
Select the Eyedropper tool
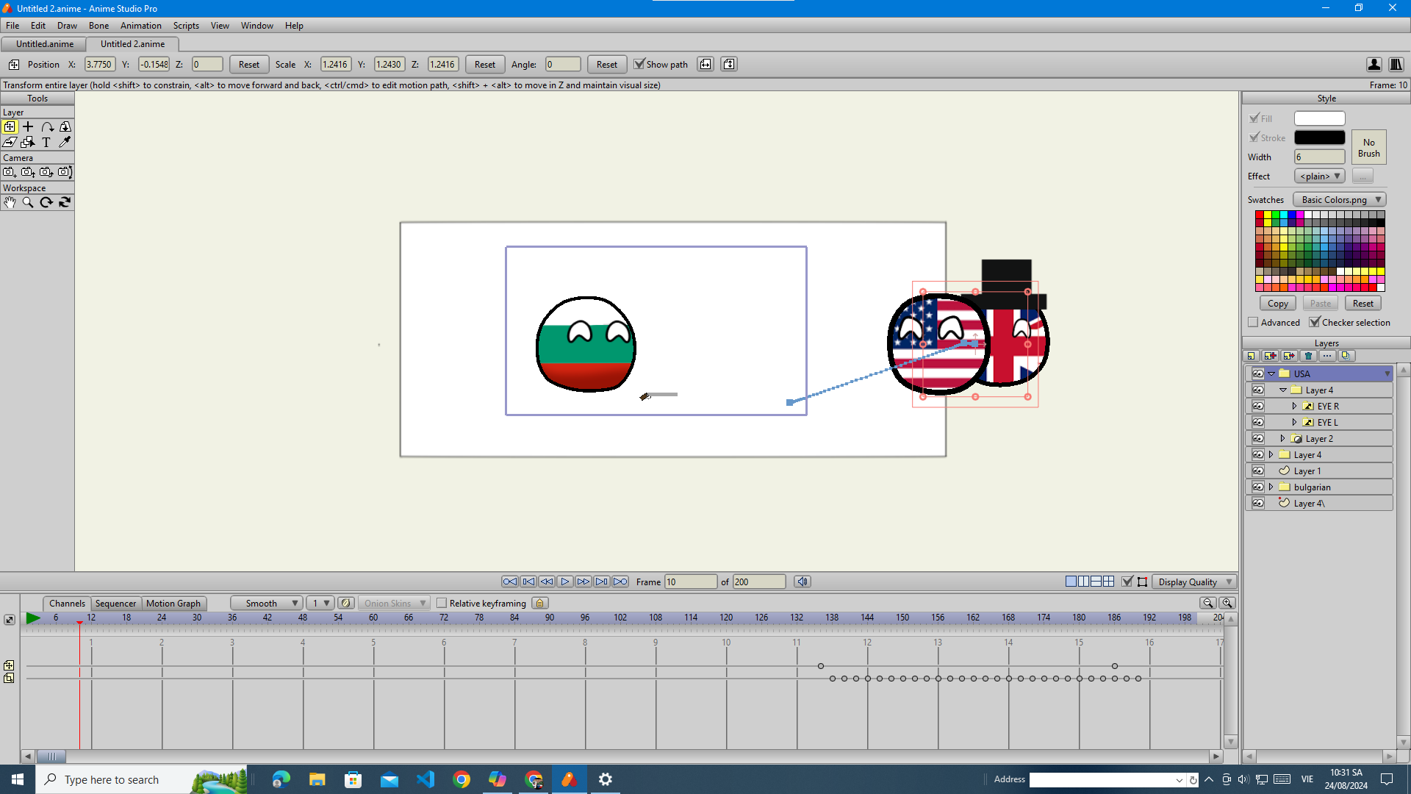pyautogui.click(x=64, y=142)
